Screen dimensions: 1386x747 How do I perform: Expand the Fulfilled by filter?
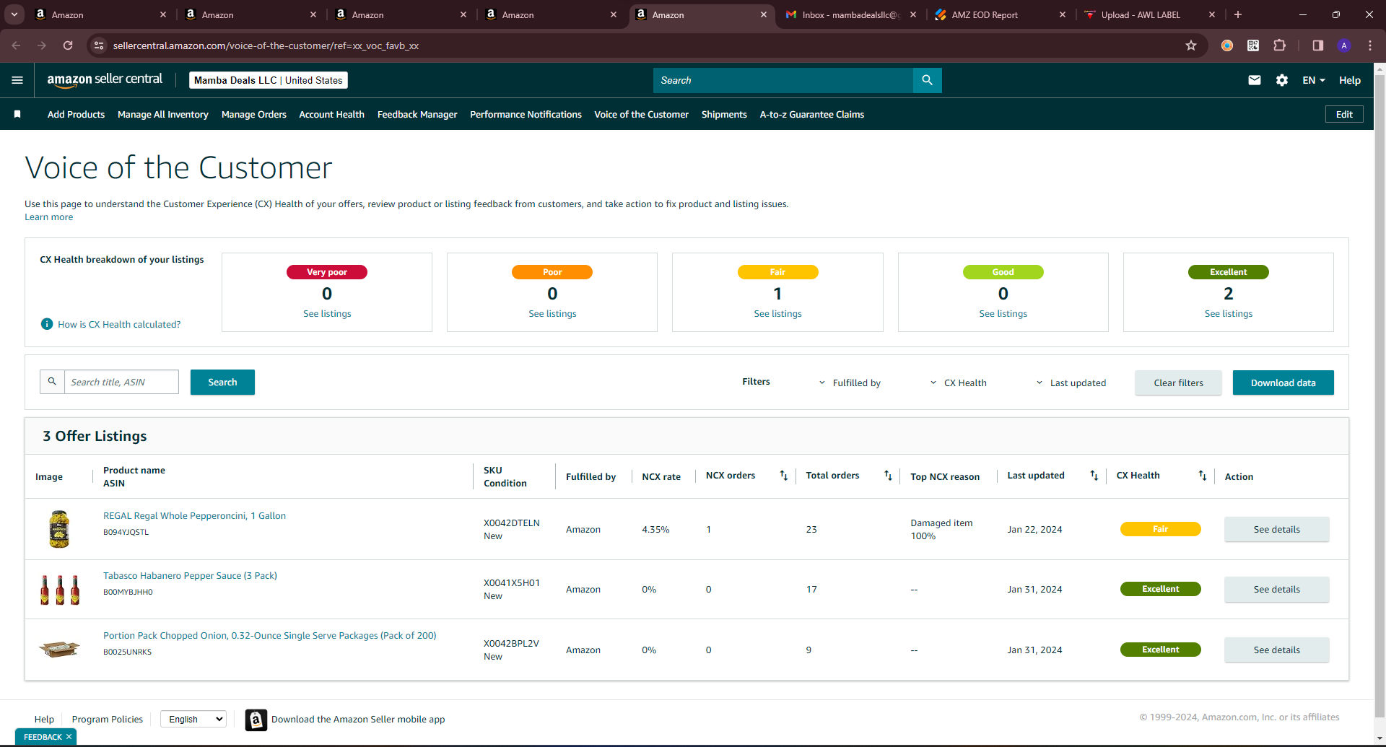[x=850, y=383]
